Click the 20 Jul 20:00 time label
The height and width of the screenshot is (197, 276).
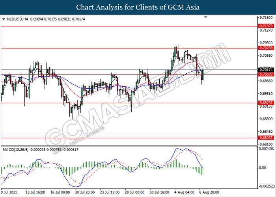[x=85, y=192]
